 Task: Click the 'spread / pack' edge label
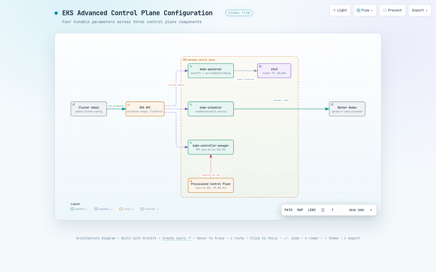pos(281,100)
